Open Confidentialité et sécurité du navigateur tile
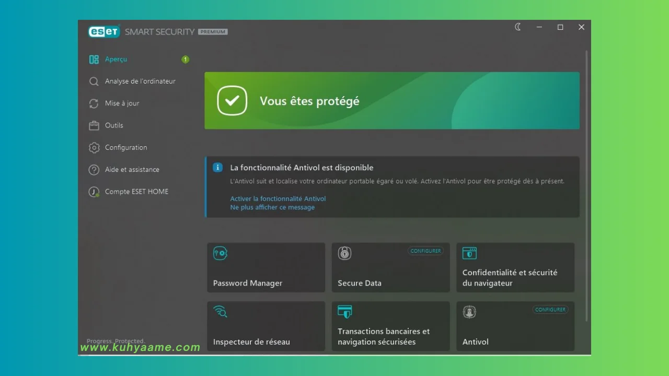The height and width of the screenshot is (376, 669). tap(515, 267)
